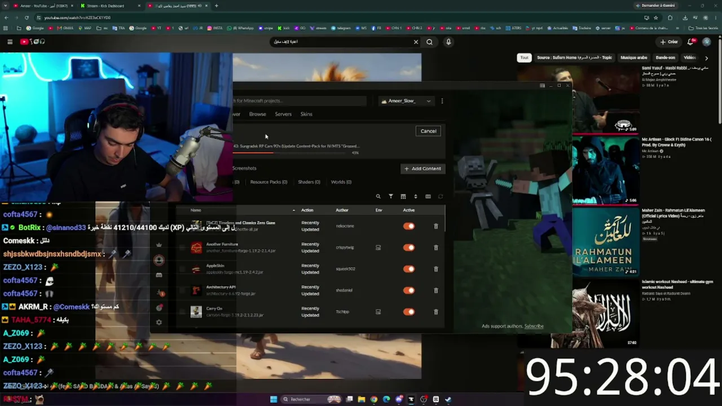This screenshot has width=722, height=406.
Task: Focus the Search for Minecraft projects field
Action: tap(299, 101)
